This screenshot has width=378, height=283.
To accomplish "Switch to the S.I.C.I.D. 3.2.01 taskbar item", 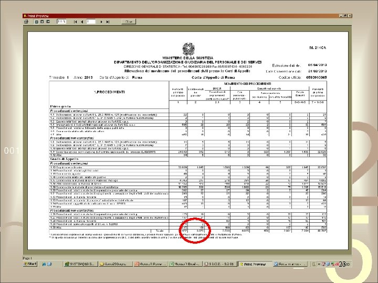I will tap(220, 264).
